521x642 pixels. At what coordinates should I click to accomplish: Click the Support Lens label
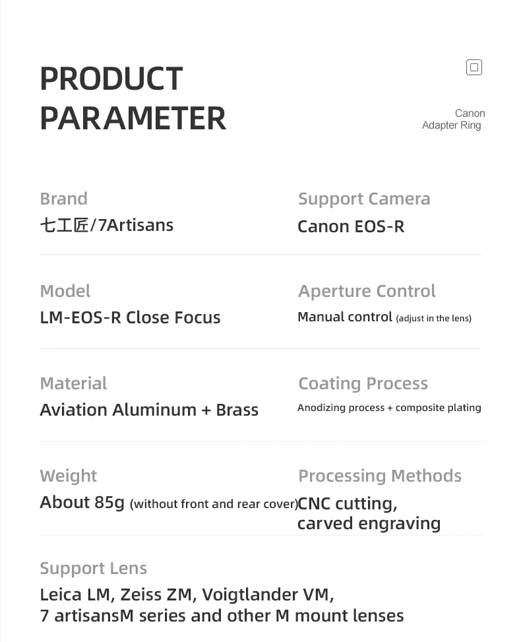pyautogui.click(x=93, y=569)
